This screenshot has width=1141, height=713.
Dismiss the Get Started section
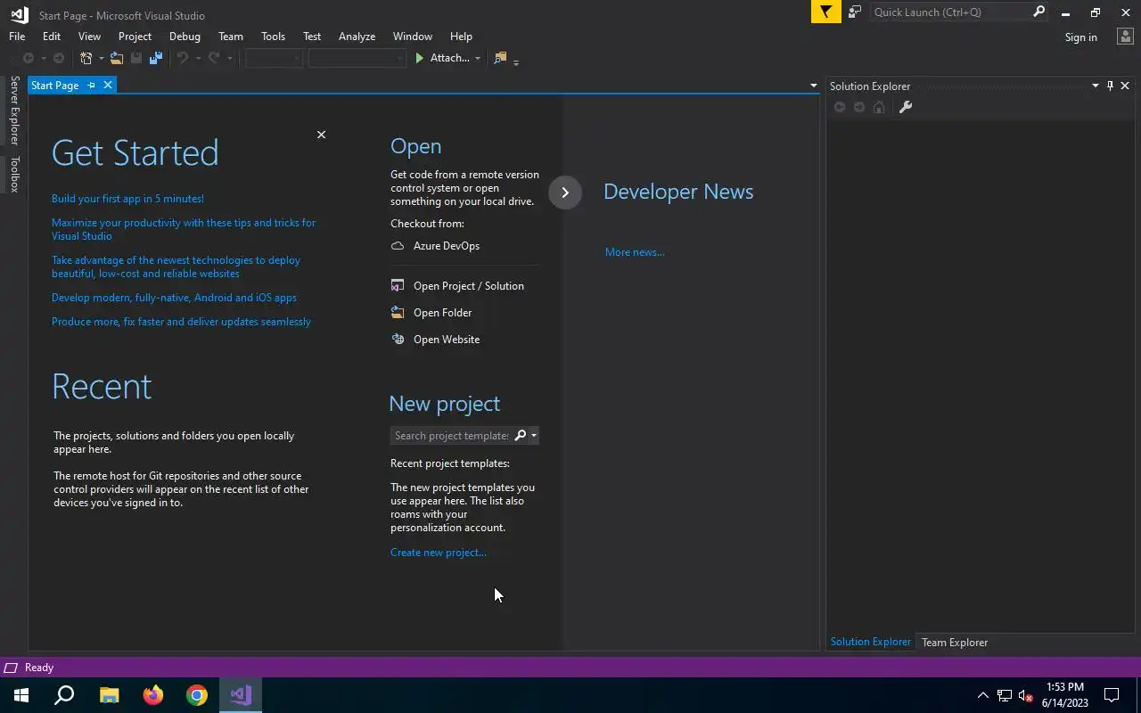tap(321, 135)
